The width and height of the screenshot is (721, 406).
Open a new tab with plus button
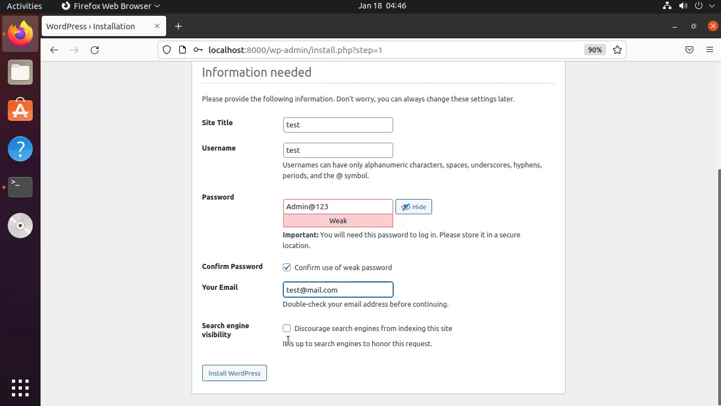178,26
